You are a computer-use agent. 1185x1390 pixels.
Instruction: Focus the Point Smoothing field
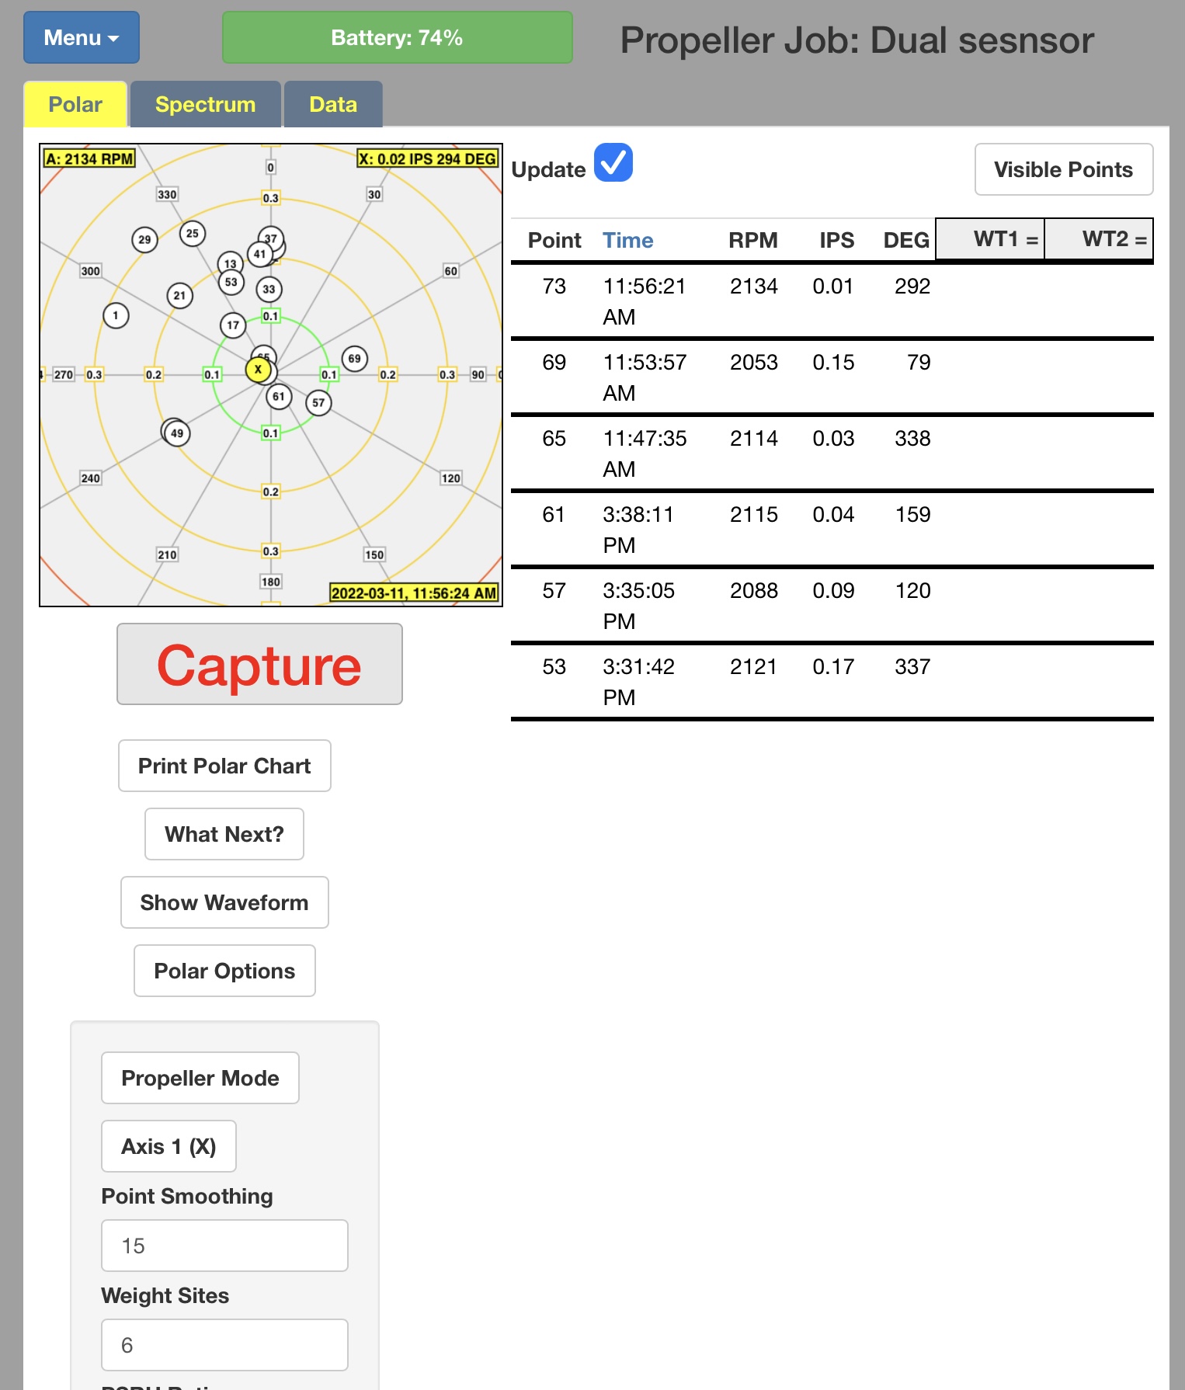224,1246
